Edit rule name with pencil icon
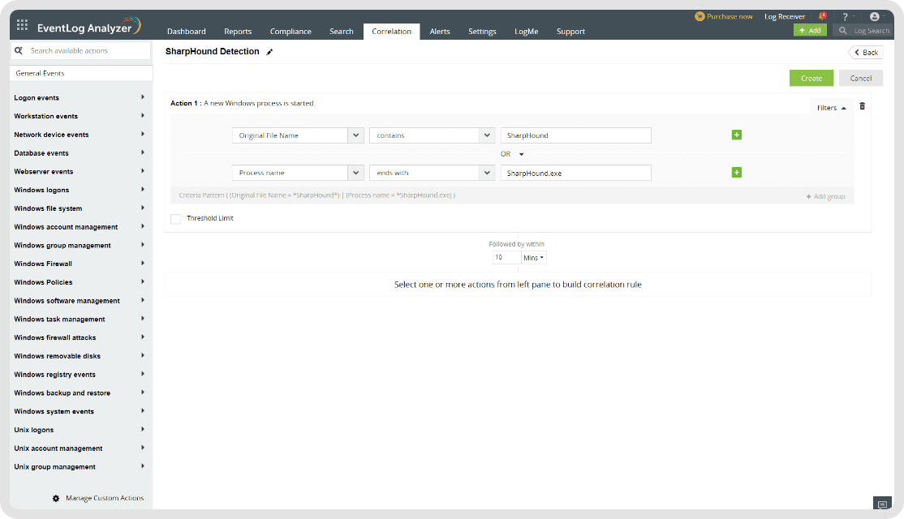Screen dimensions: 904x519 (269, 52)
